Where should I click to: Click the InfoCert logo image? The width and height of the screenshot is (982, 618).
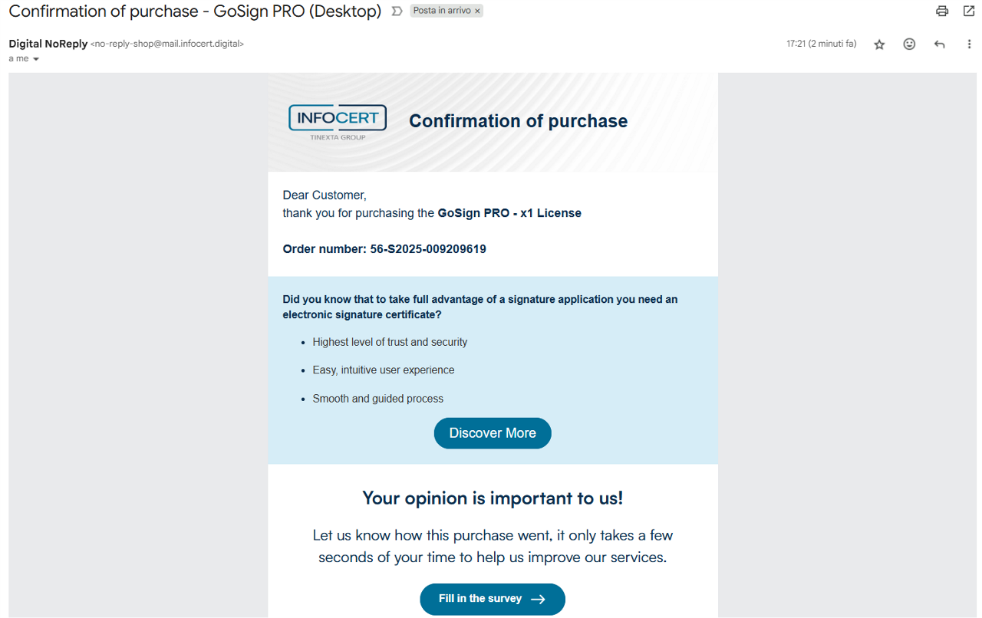338,122
